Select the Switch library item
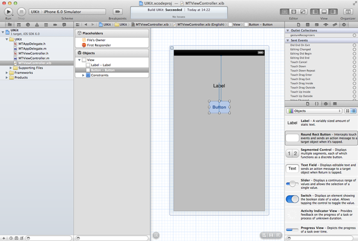Viewport: 358px width, 241px height. pos(321,199)
